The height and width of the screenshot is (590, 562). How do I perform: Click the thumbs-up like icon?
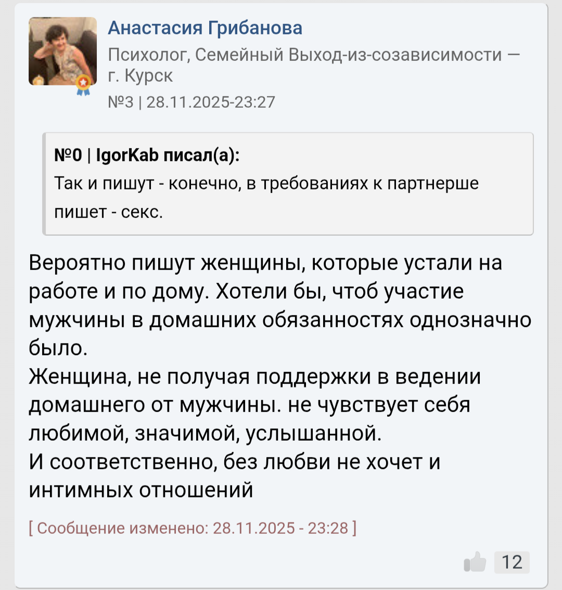click(x=475, y=562)
